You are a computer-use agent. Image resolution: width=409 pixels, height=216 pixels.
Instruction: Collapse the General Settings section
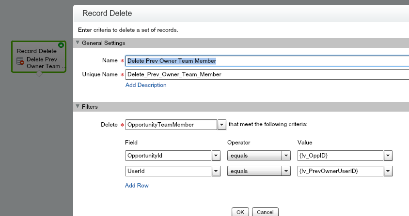tap(78, 43)
